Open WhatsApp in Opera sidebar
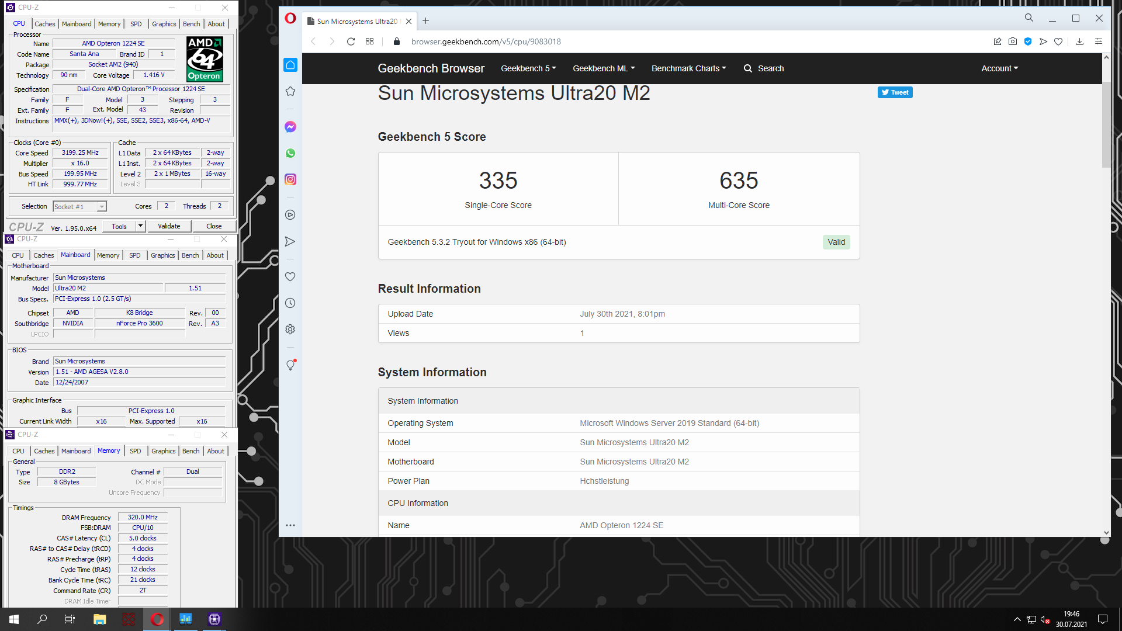This screenshot has width=1122, height=631. 290,153
